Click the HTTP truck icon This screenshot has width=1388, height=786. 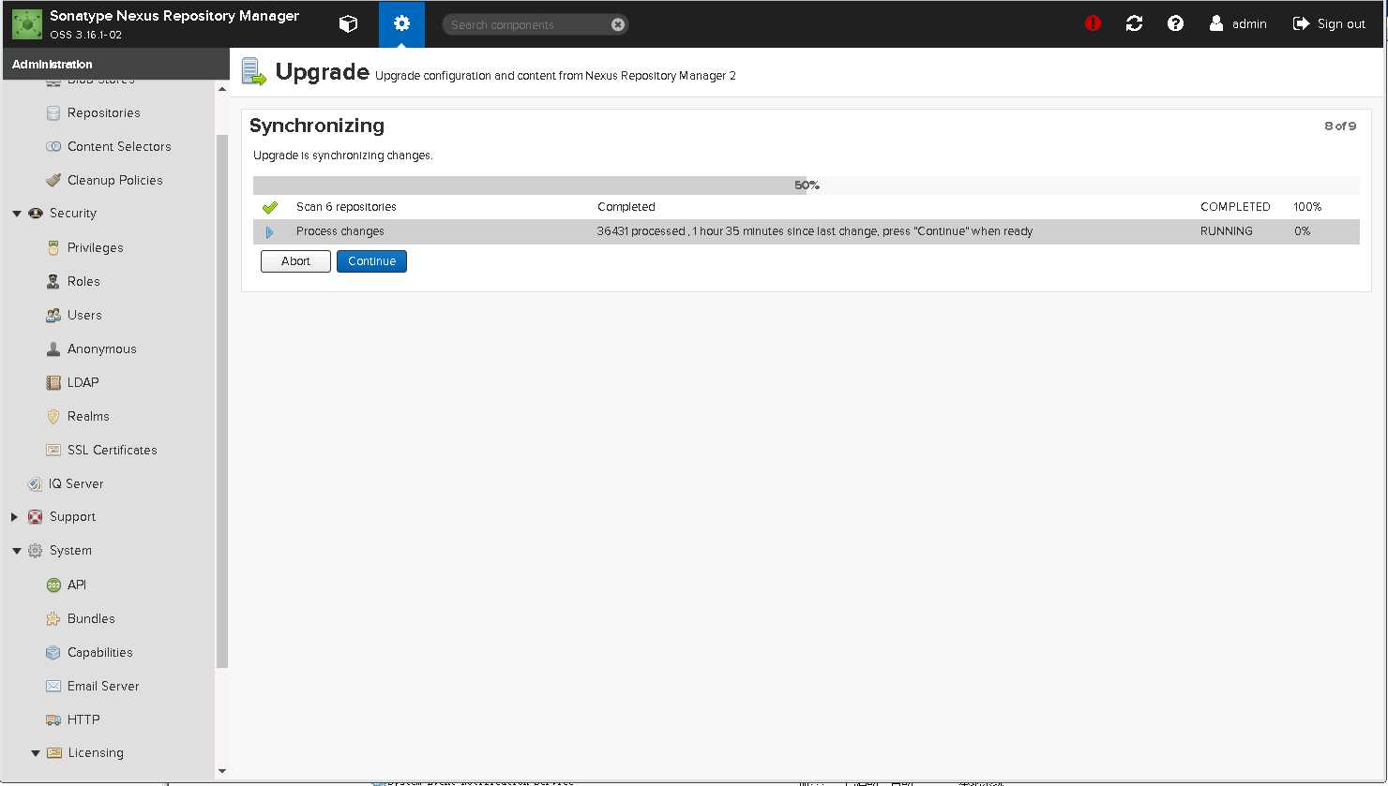point(53,719)
